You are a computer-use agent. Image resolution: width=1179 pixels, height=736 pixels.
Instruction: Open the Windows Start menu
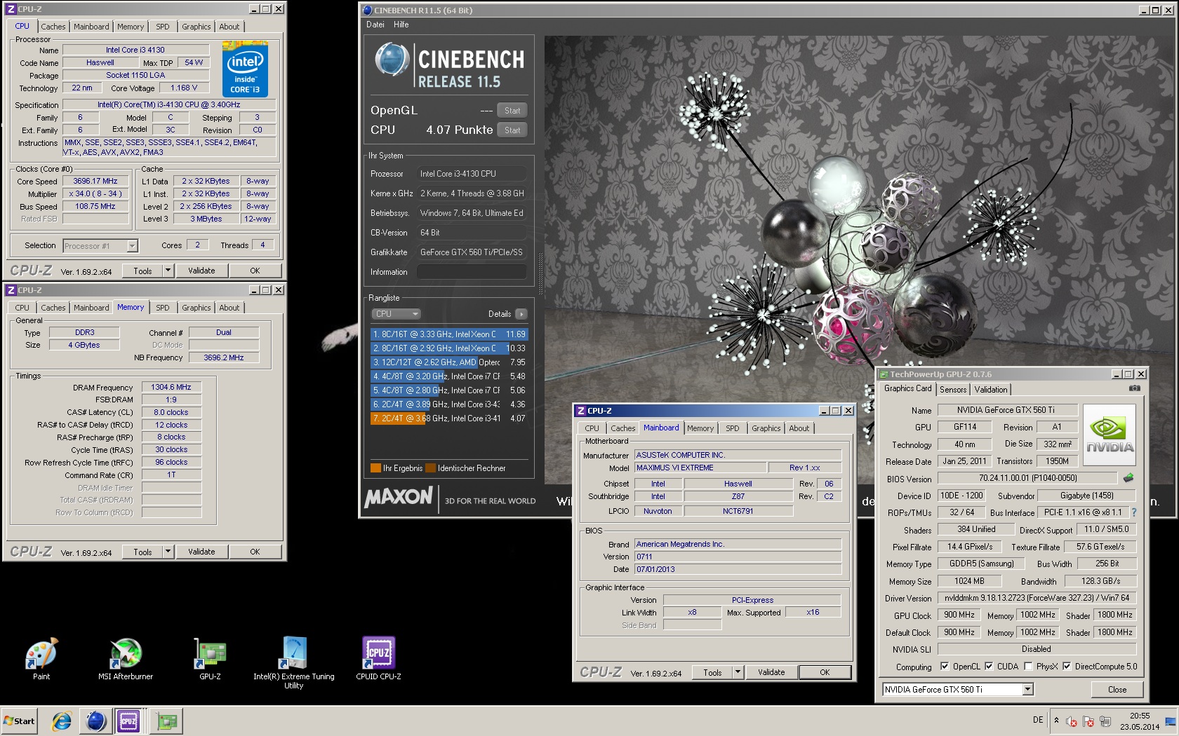[20, 721]
